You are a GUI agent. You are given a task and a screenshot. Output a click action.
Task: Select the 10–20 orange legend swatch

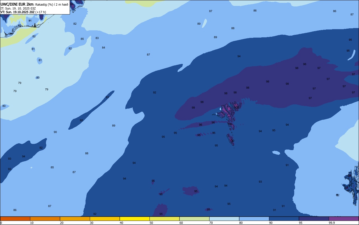point(45,219)
